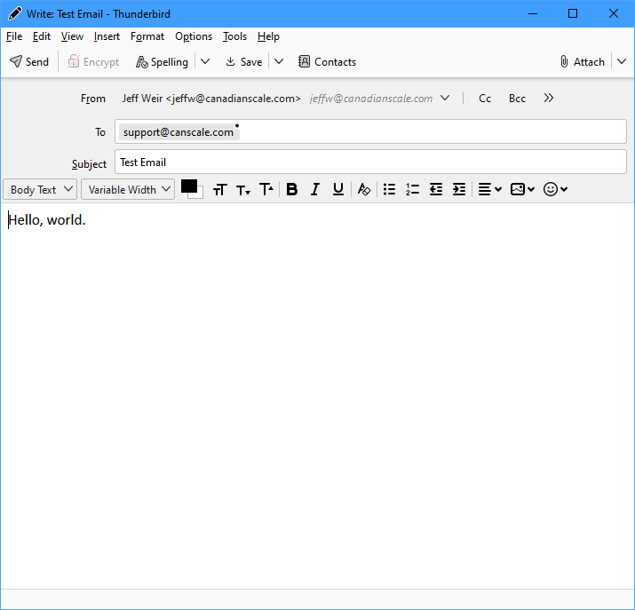Image resolution: width=635 pixels, height=610 pixels.
Task: Toggle Underline formatting
Action: 337,189
